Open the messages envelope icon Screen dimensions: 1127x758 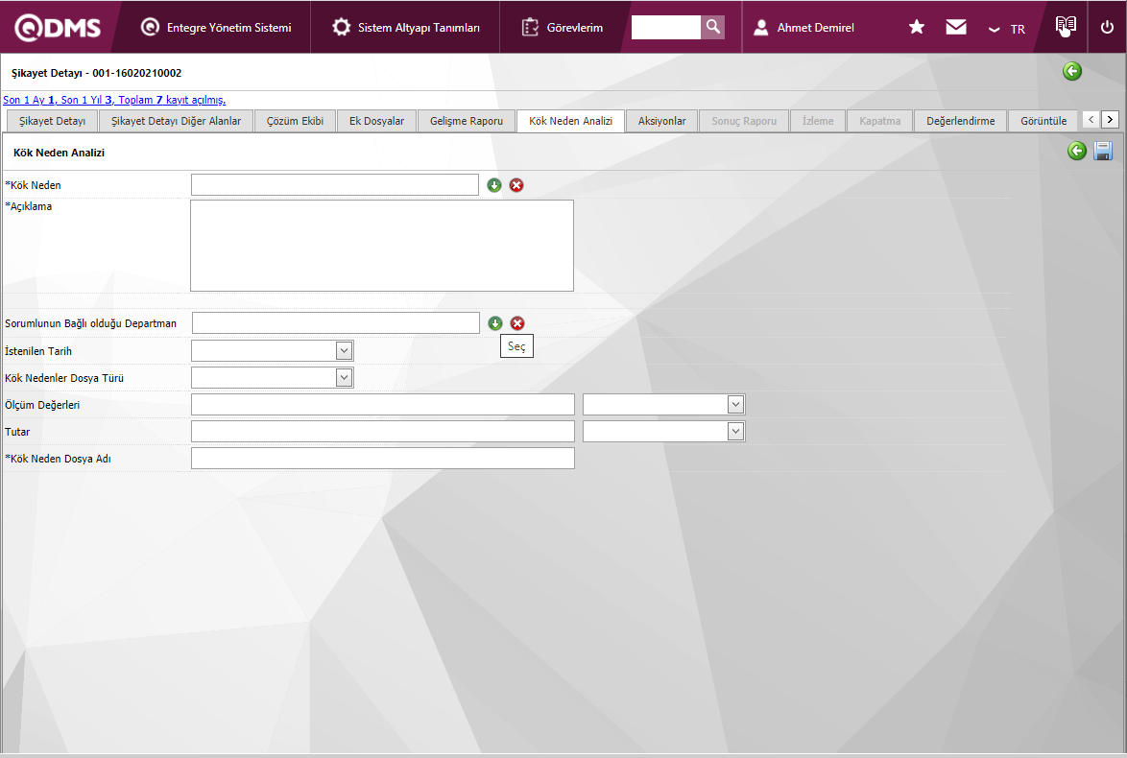click(x=956, y=27)
